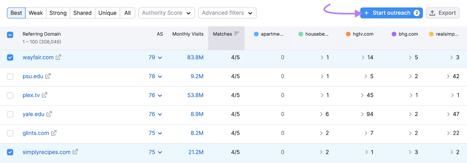Uncheck the wayfair.com row checkbox

[x=10, y=58]
